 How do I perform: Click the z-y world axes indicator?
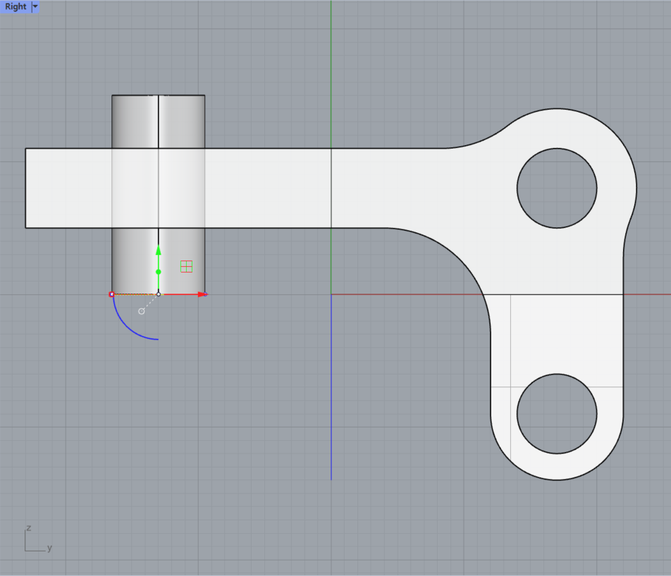[x=37, y=539]
